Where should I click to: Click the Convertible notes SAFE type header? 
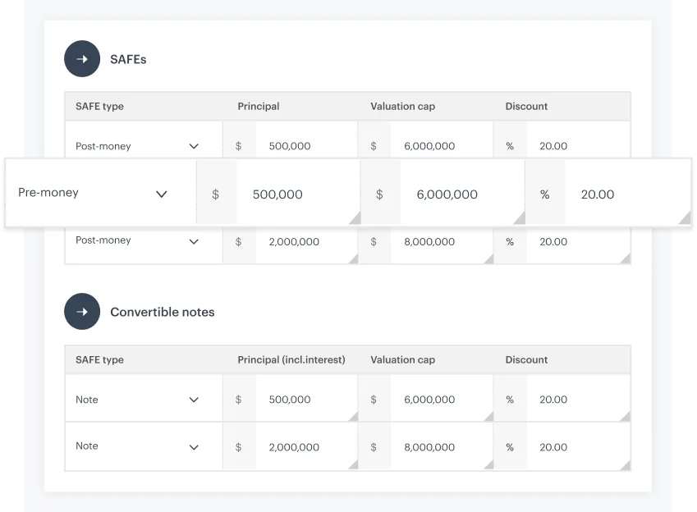coord(99,359)
